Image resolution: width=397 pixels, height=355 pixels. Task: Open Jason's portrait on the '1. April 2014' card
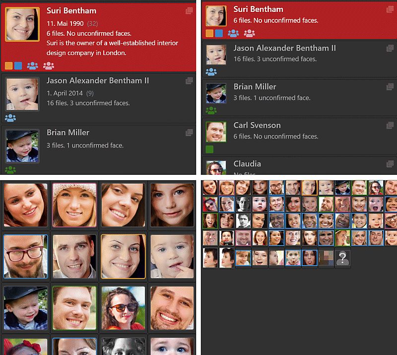[x=22, y=94]
